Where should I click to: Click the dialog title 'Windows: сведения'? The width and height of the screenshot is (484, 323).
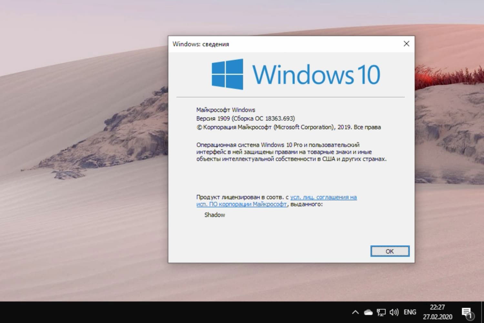(x=201, y=44)
